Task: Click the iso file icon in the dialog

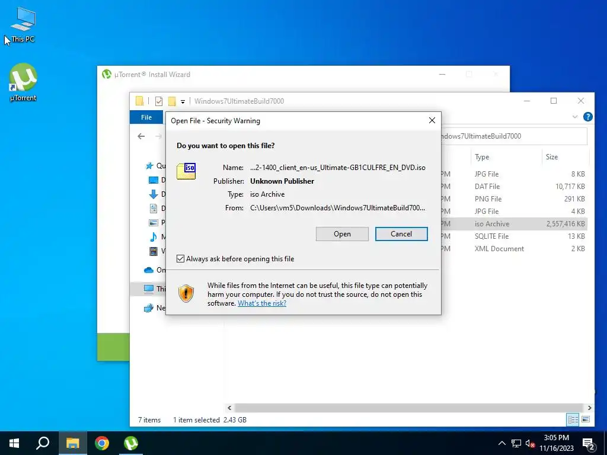Action: (x=186, y=171)
